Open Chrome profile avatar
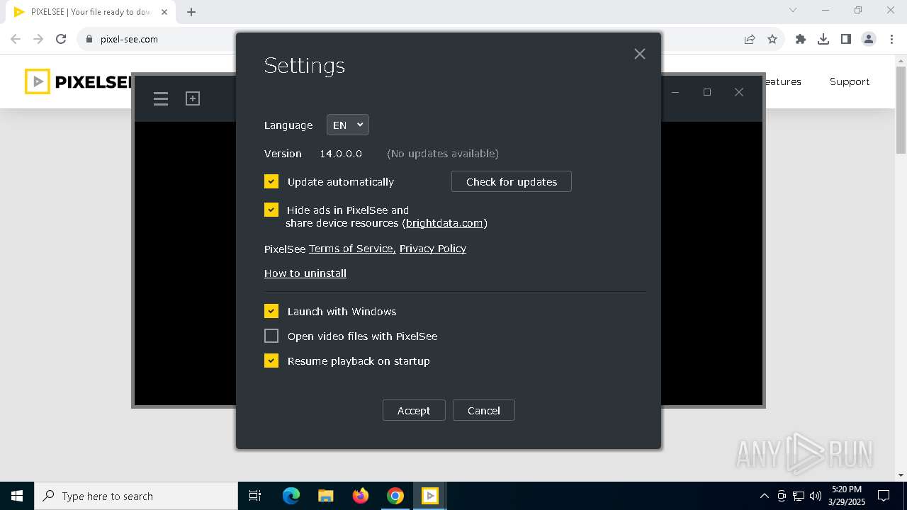This screenshot has width=907, height=510. coord(869,39)
